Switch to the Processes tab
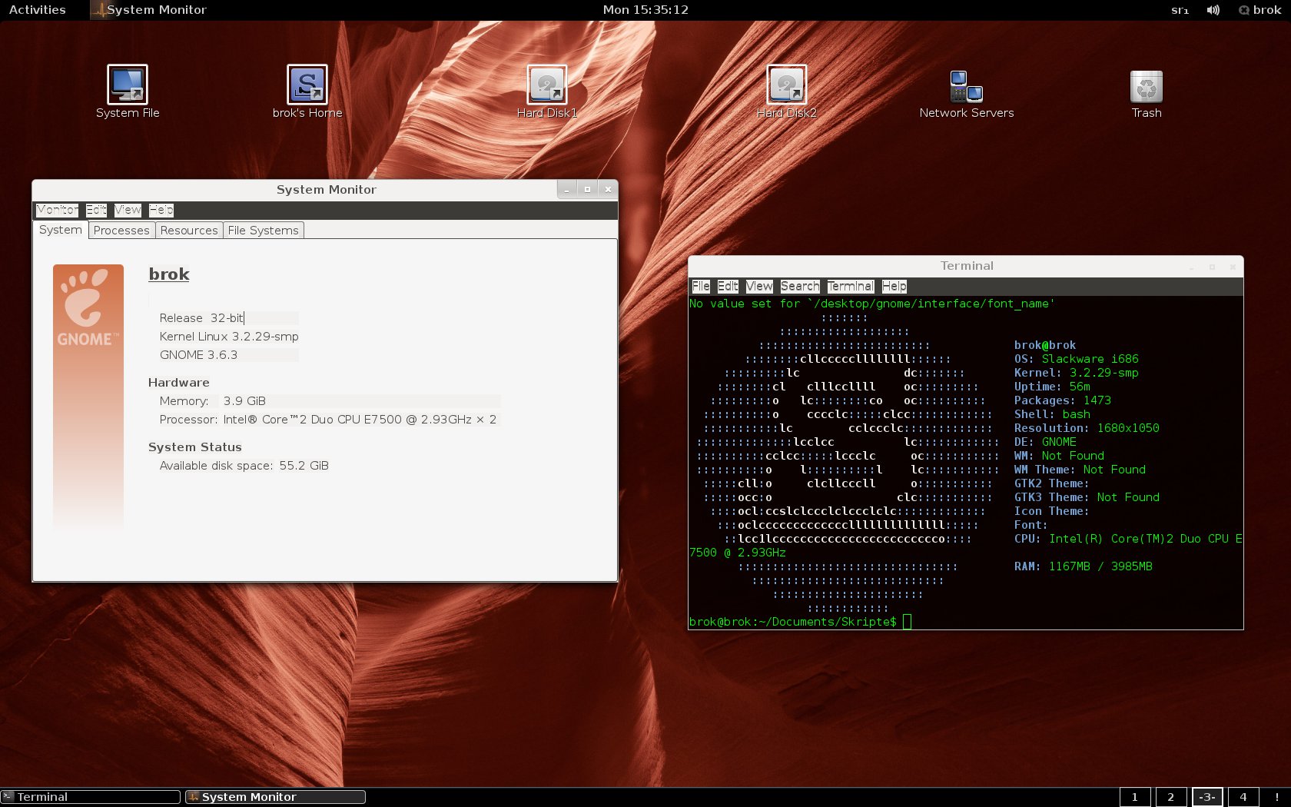This screenshot has width=1291, height=807. coord(121,231)
